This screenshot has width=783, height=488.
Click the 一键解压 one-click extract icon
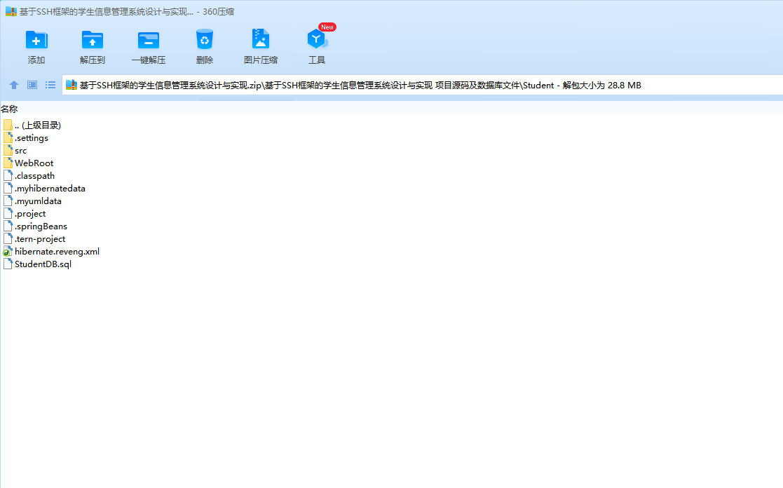tap(149, 40)
